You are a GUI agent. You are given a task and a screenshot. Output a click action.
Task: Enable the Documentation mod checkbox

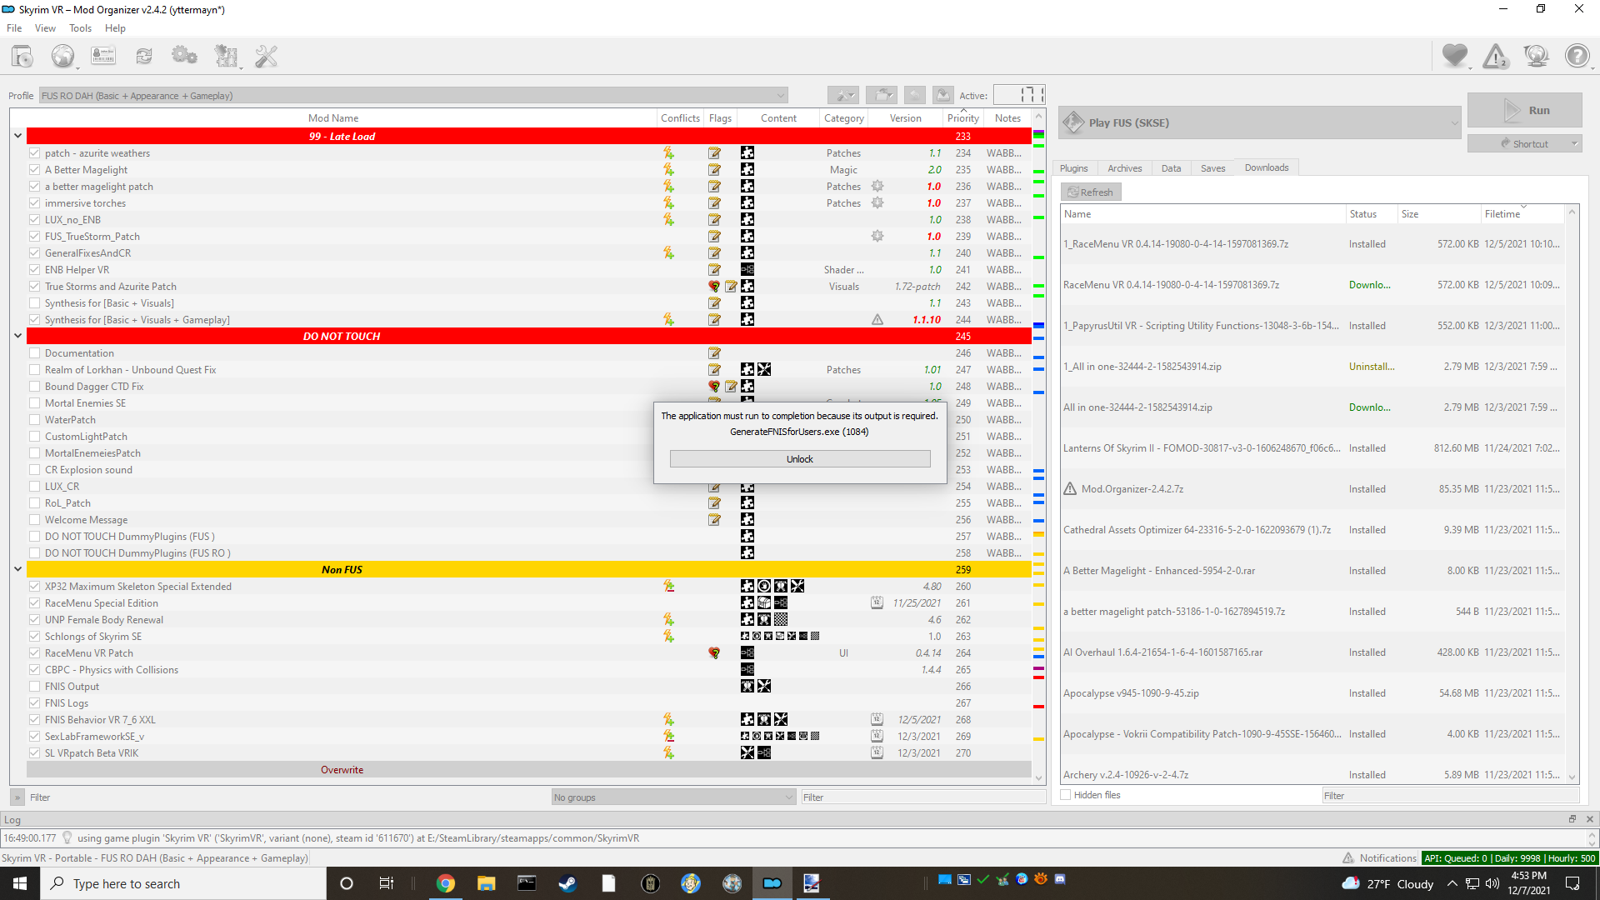pyautogui.click(x=34, y=353)
